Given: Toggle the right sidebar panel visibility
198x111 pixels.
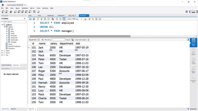Looking at the screenshot, I should click(x=196, y=12).
